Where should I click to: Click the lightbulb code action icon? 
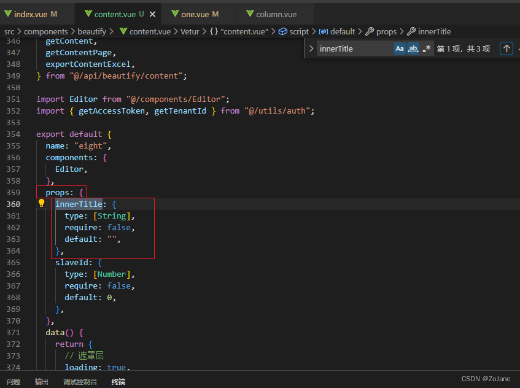41,203
